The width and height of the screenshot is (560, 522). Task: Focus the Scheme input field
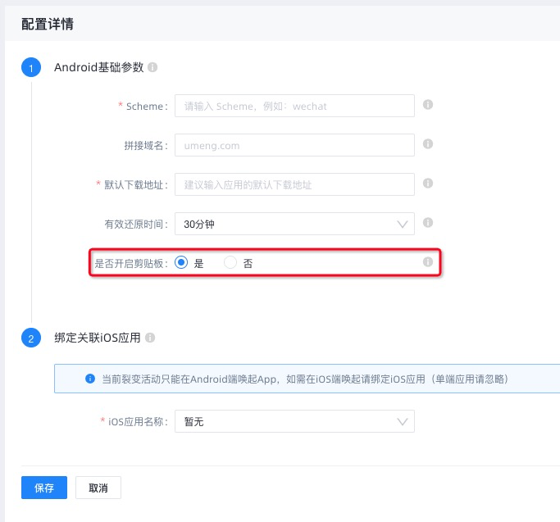294,106
